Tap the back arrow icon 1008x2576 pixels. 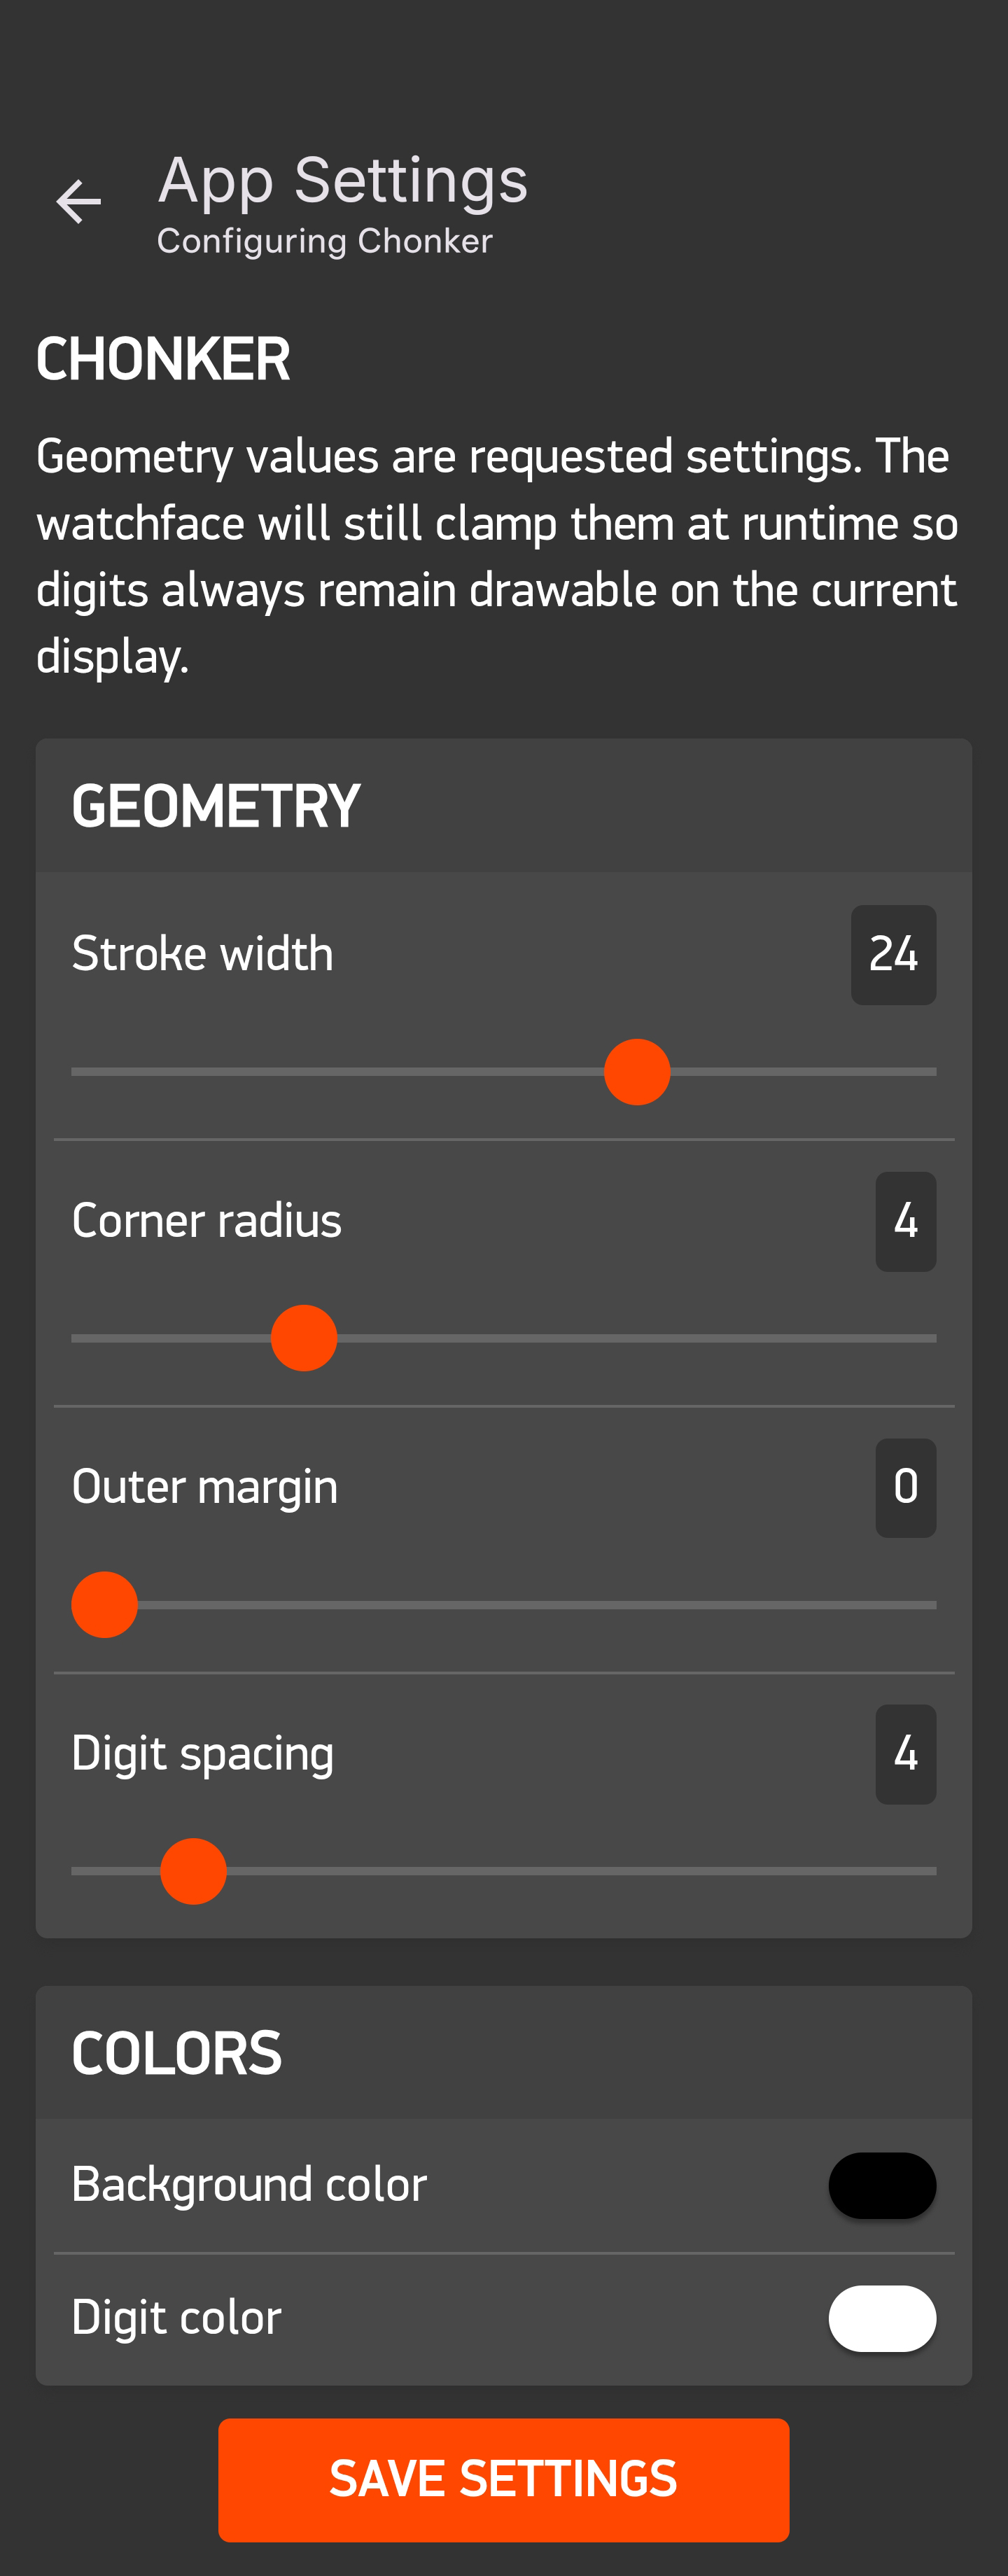pos(79,202)
